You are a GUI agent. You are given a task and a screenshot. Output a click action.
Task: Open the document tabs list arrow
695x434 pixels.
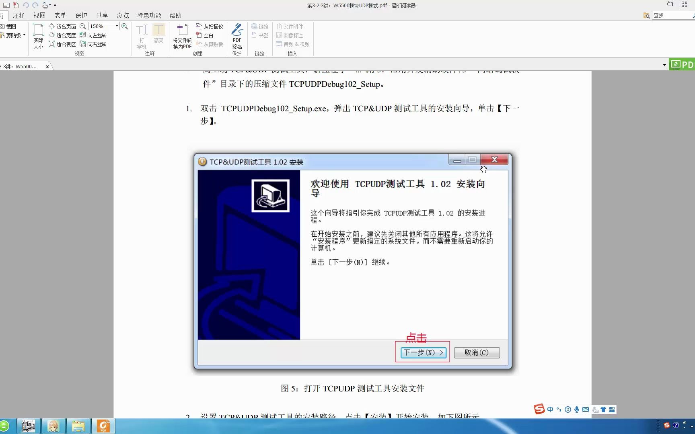click(664, 64)
